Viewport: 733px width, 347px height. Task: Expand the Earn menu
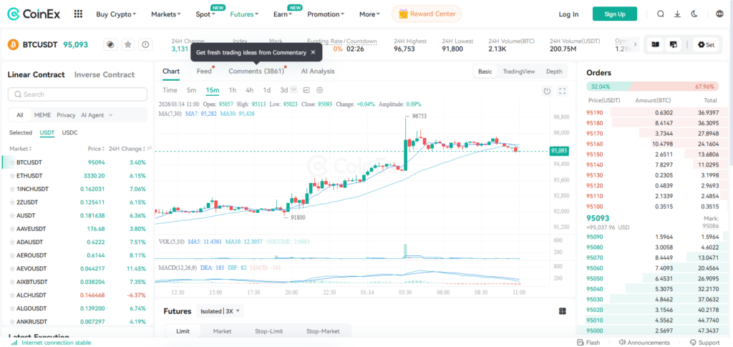(x=283, y=14)
